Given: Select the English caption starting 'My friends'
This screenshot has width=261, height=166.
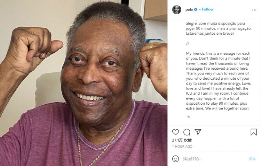Looking at the screenshot, I should tap(219, 81).
